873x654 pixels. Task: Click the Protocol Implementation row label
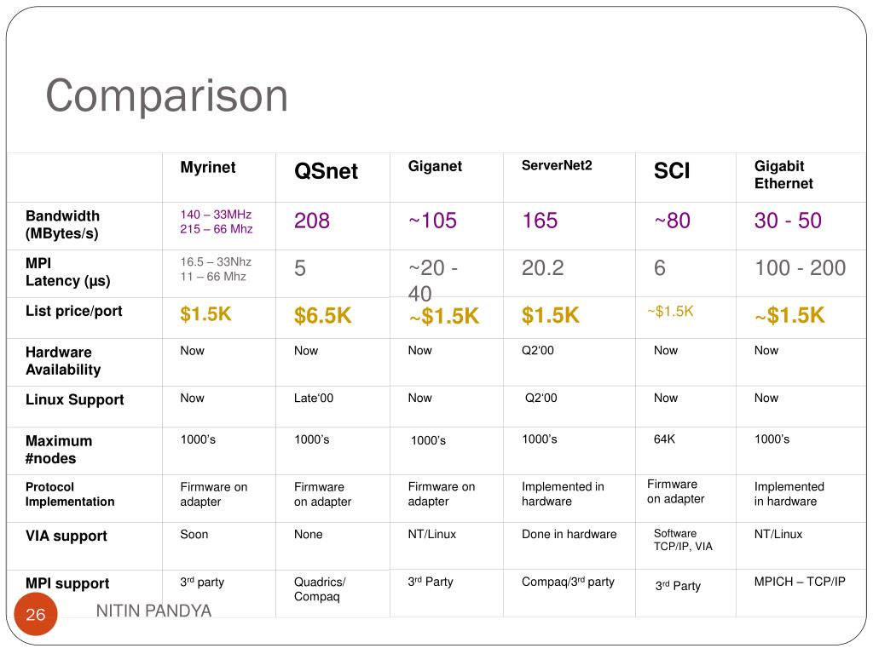point(70,494)
